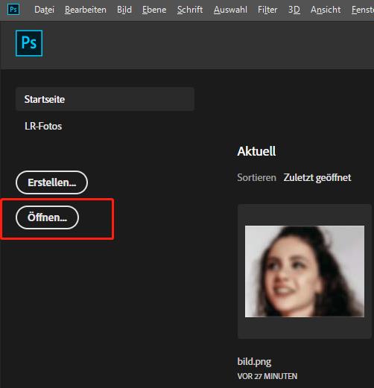This screenshot has height=388, width=374.
Task: Change sort order via Zuletzt geöffnet dropdown
Action: [x=317, y=177]
